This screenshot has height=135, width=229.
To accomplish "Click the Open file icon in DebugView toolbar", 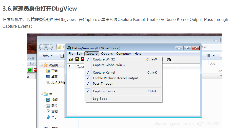I will [71, 59].
